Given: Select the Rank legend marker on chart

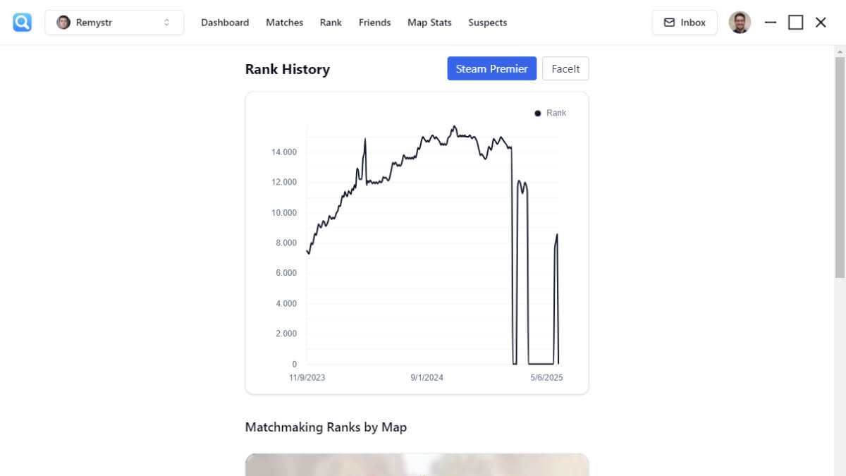Looking at the screenshot, I should tap(537, 113).
